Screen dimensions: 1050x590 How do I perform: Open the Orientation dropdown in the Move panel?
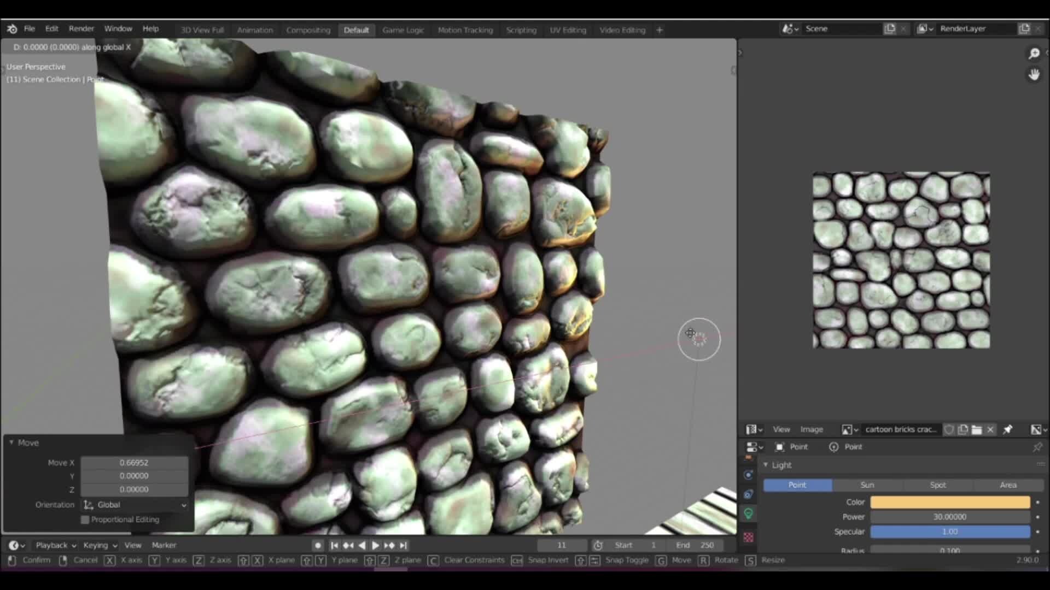click(x=134, y=505)
